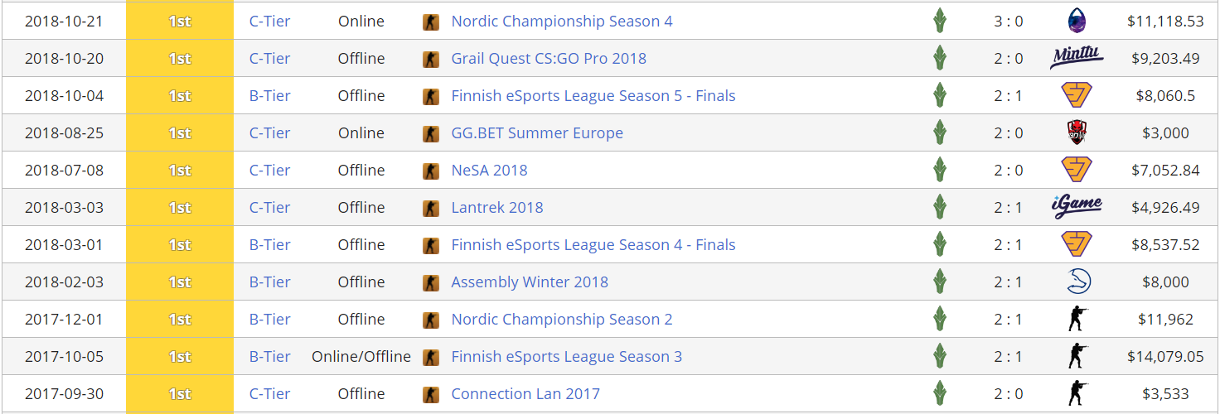Click the green team logo in Grail Quest row

pyautogui.click(x=939, y=59)
